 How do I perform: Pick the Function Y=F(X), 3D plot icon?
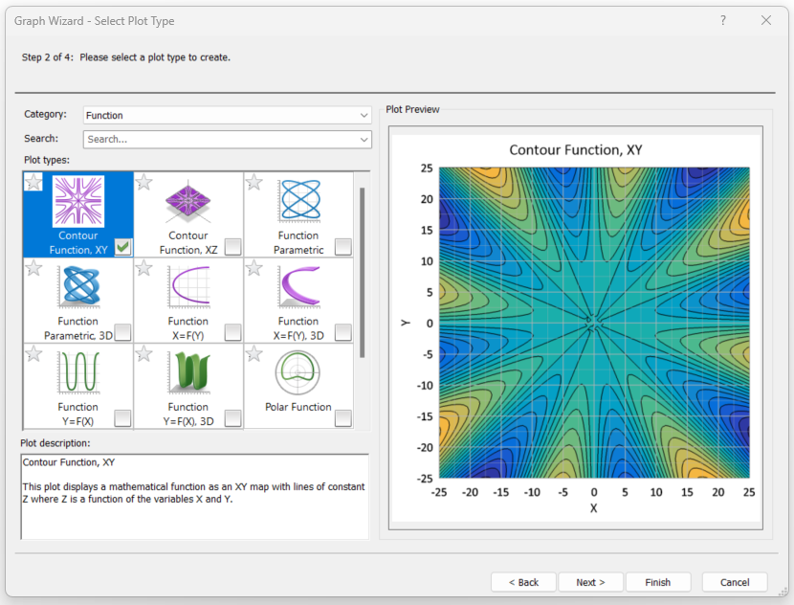pyautogui.click(x=187, y=372)
